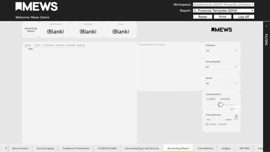Click the ConsumptionUtc date slider handle

pos(220,105)
